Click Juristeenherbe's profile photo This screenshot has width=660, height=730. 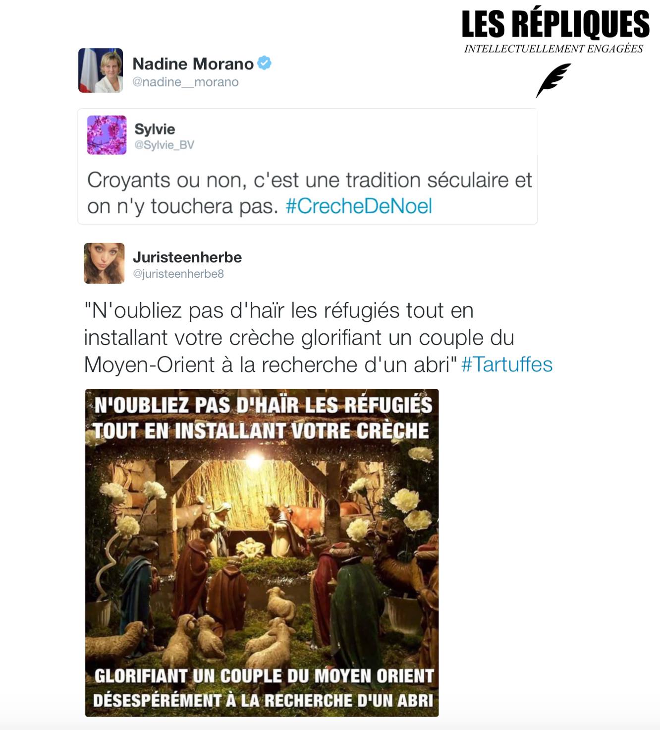pyautogui.click(x=104, y=263)
